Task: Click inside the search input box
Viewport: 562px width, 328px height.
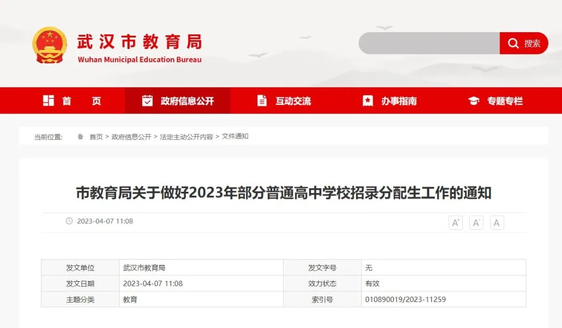Action: click(427, 44)
